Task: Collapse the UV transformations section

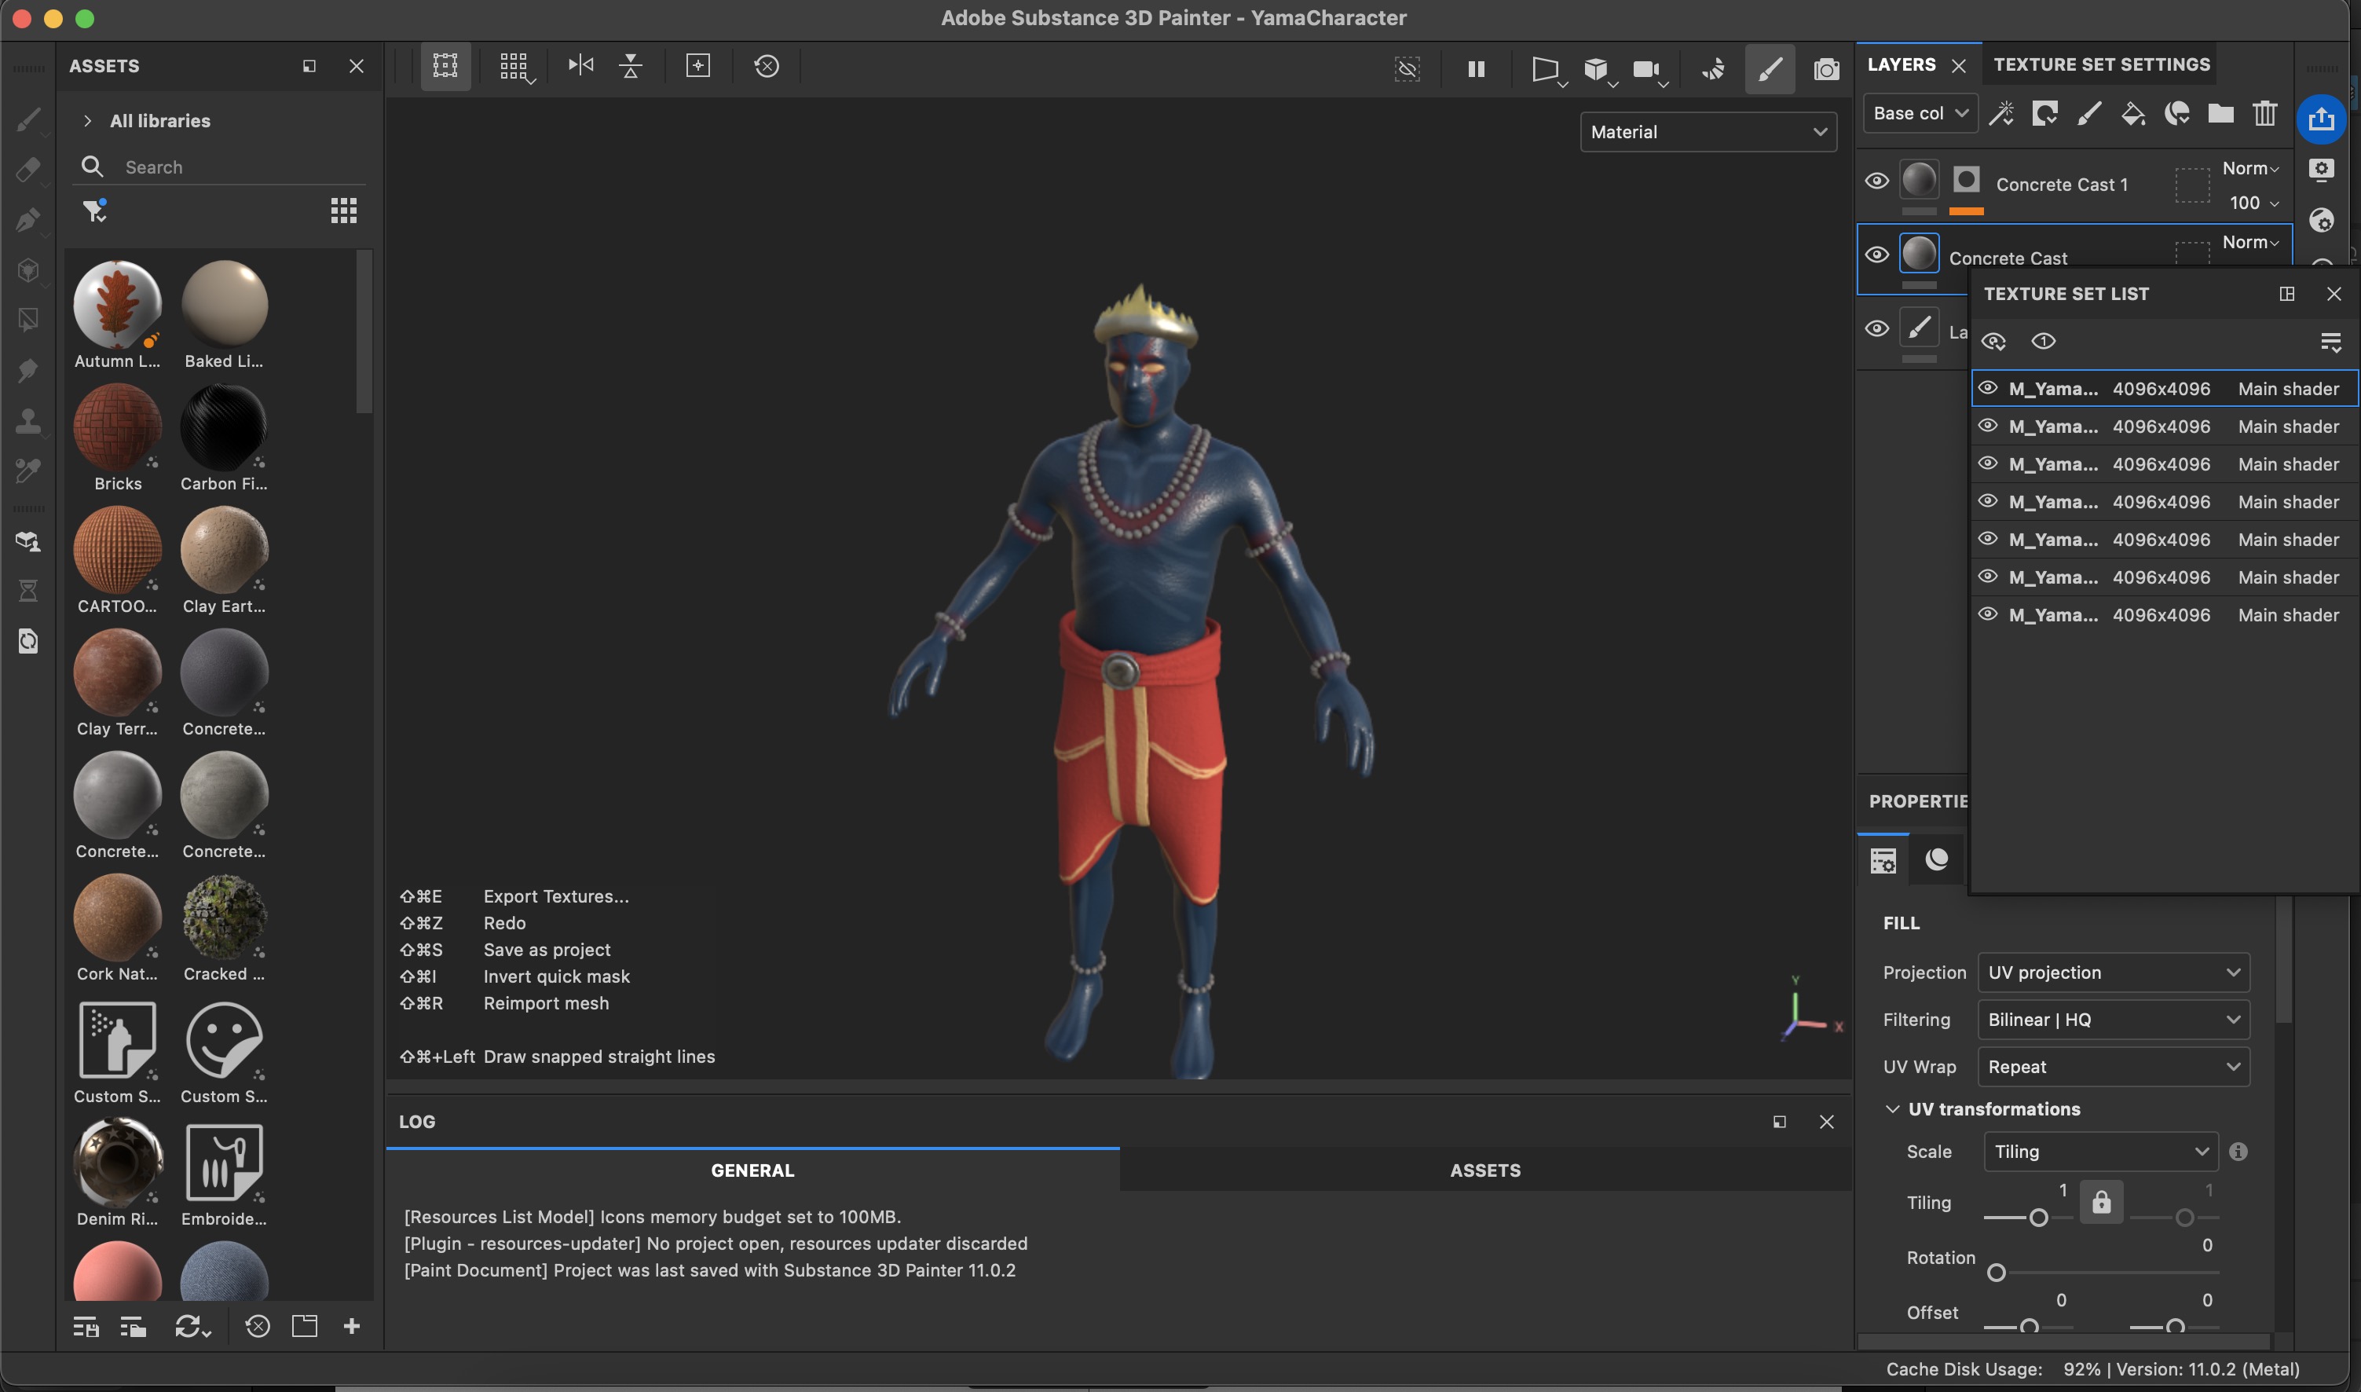Action: (1892, 1108)
